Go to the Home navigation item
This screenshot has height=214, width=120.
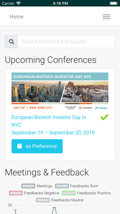pos(17,17)
